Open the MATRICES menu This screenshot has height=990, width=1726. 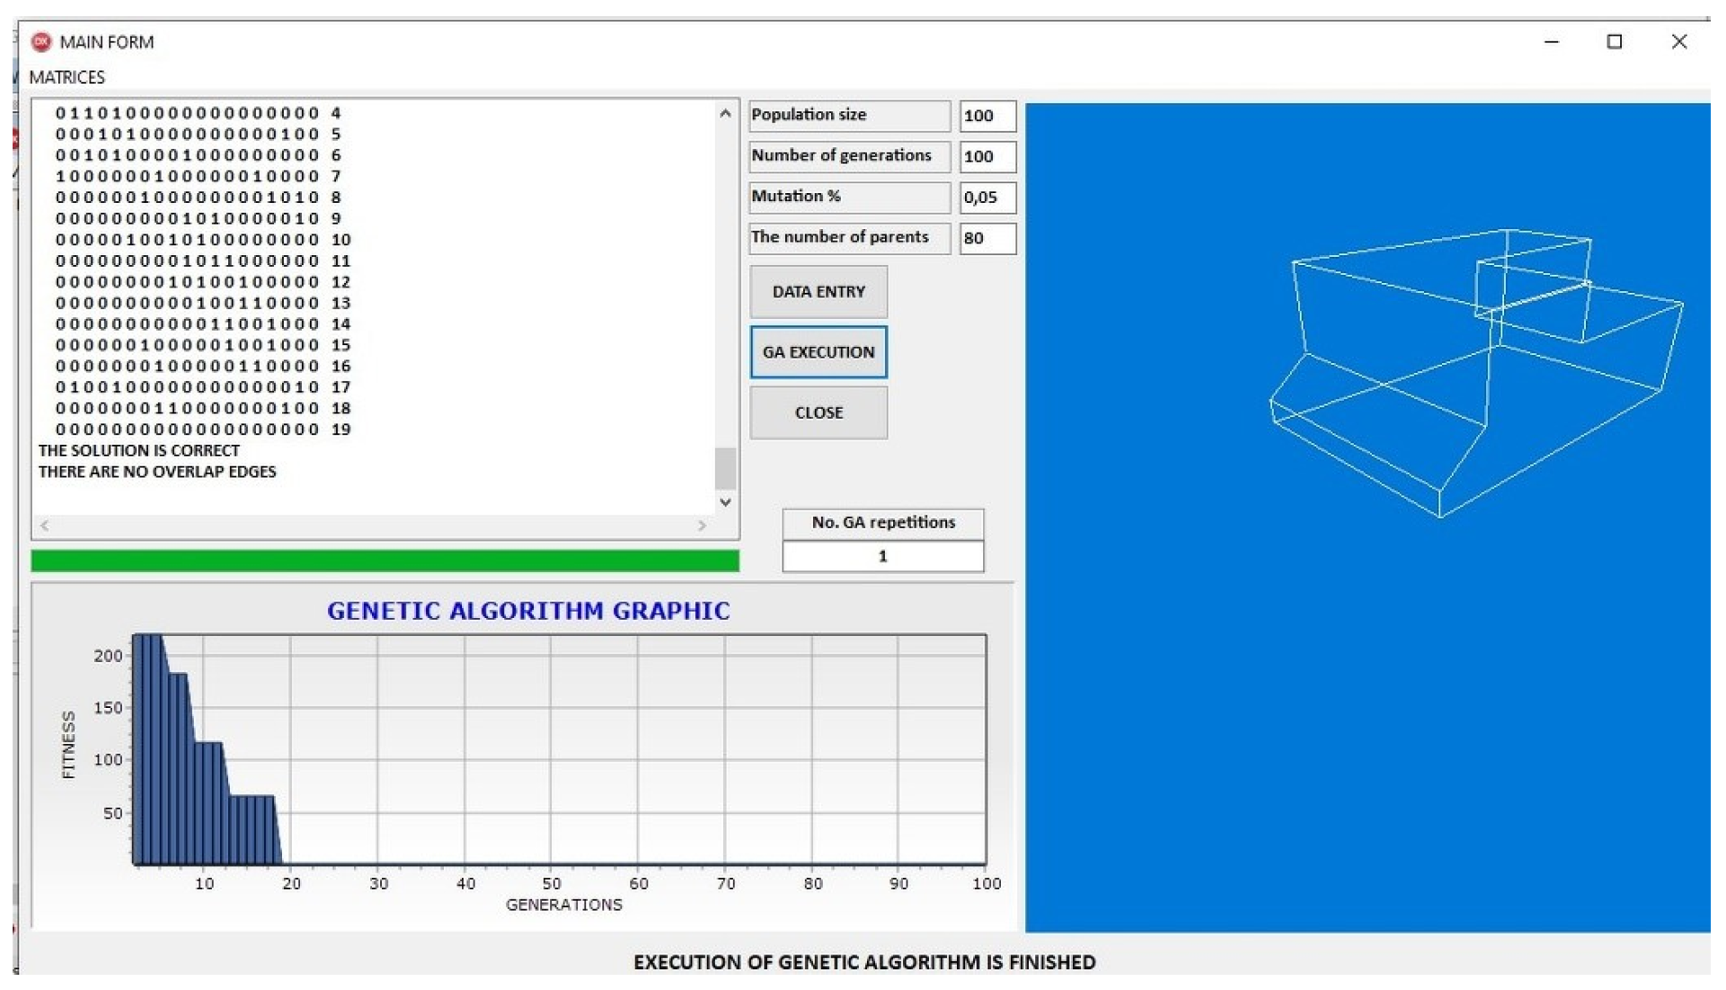point(66,77)
